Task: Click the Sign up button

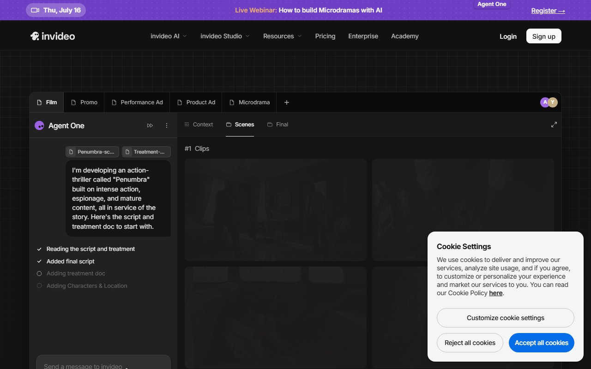Action: point(544,36)
